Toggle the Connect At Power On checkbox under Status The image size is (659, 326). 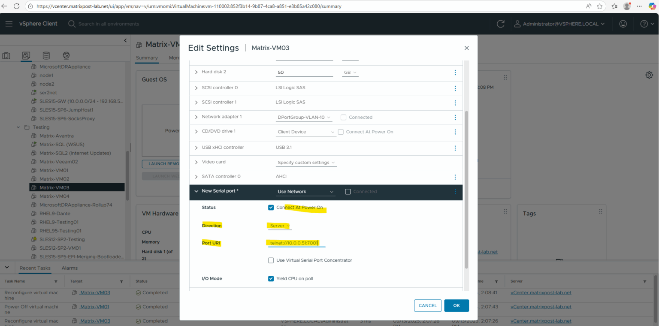271,208
